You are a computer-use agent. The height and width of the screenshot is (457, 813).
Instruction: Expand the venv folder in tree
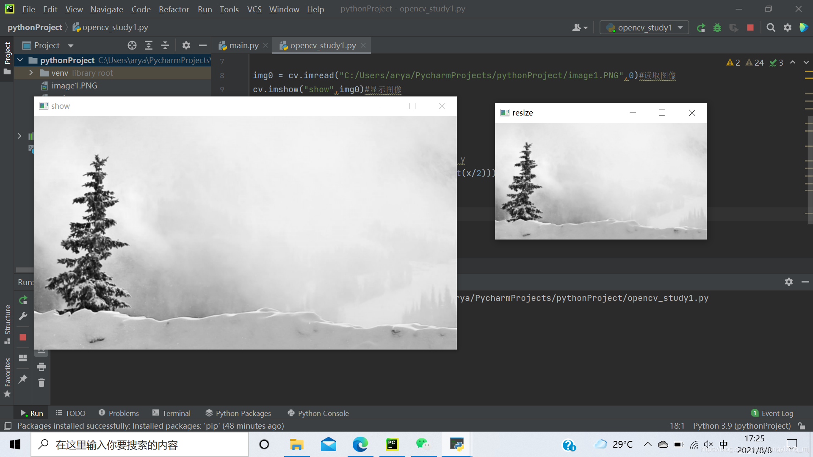click(x=31, y=73)
